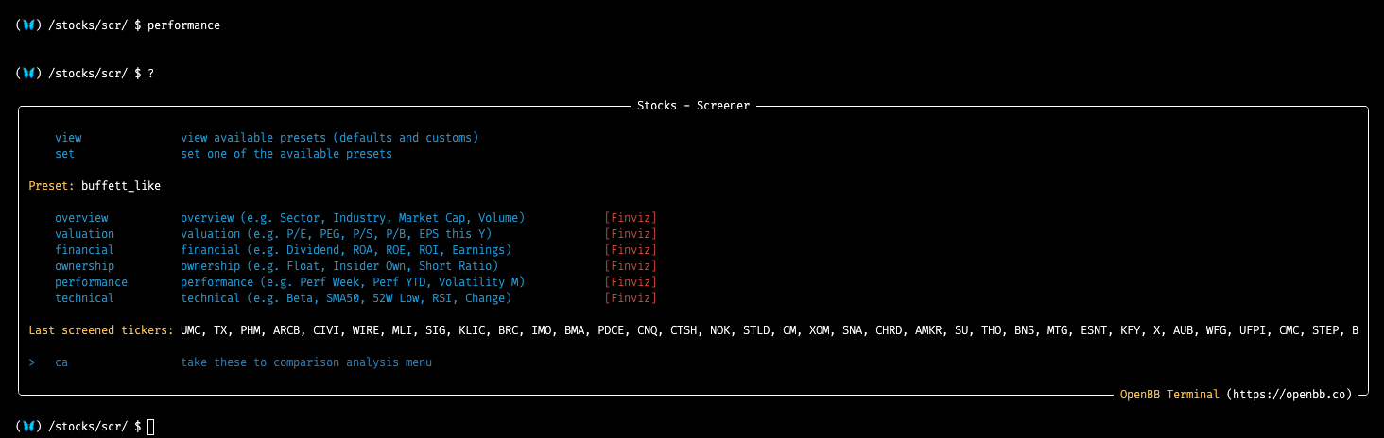Select the 'buffett_like' preset value
1384x438 pixels.
[x=121, y=186]
